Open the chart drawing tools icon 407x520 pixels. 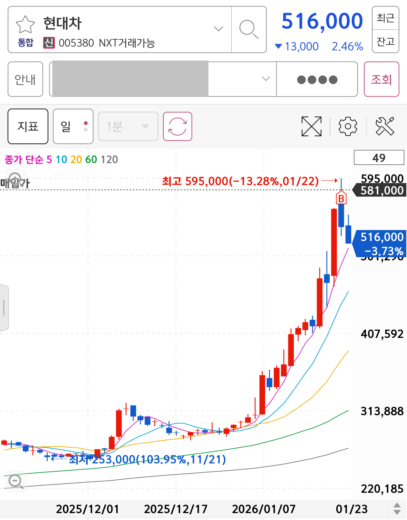click(x=385, y=126)
